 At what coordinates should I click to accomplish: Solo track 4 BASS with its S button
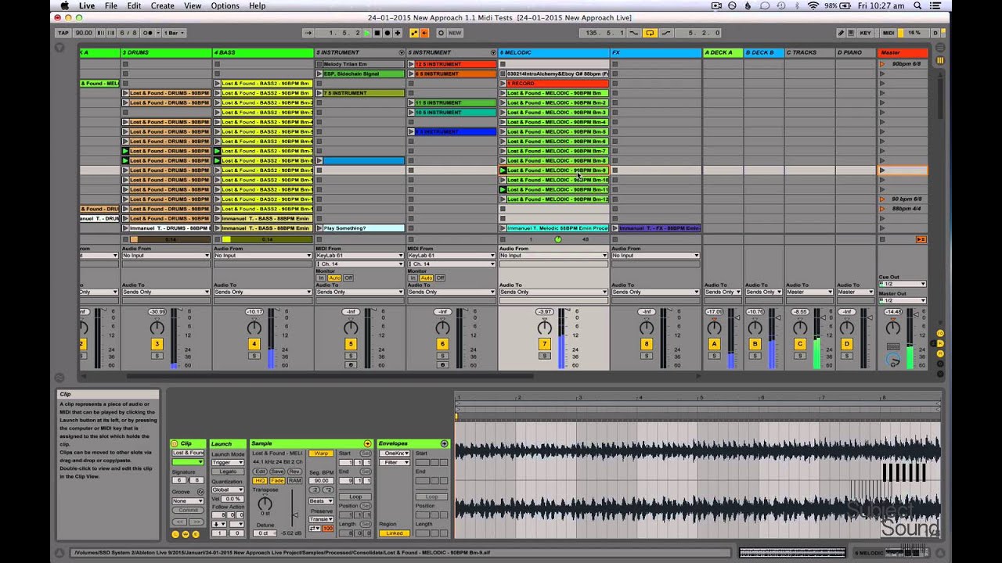254,356
